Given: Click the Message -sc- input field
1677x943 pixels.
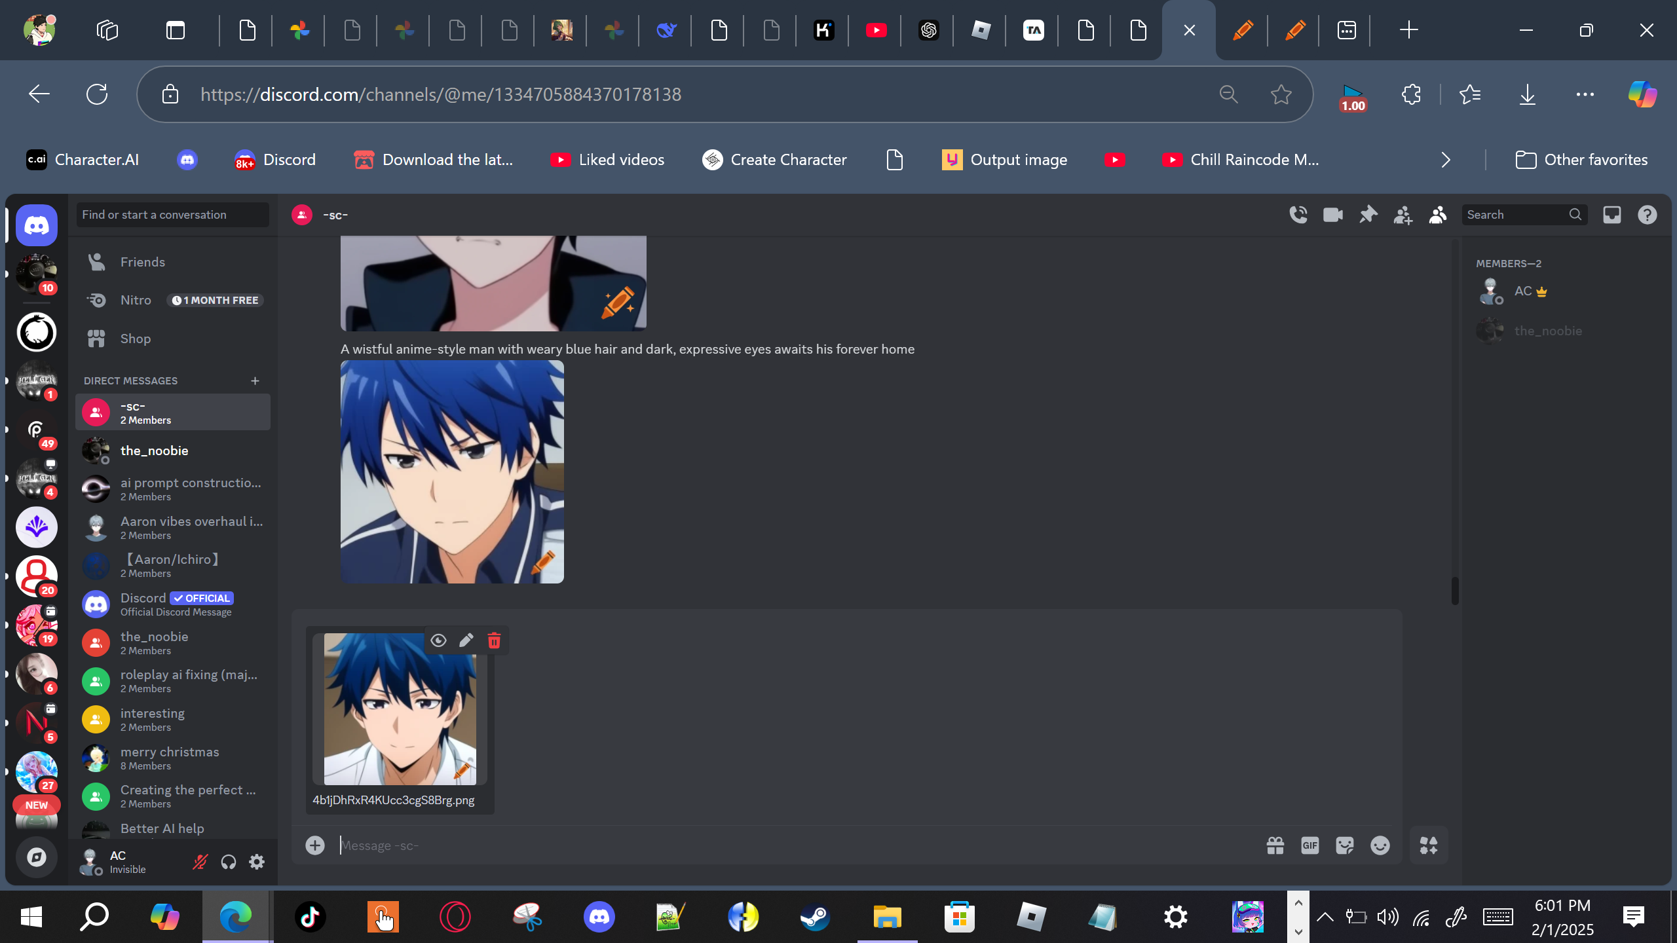Looking at the screenshot, I should [786, 845].
